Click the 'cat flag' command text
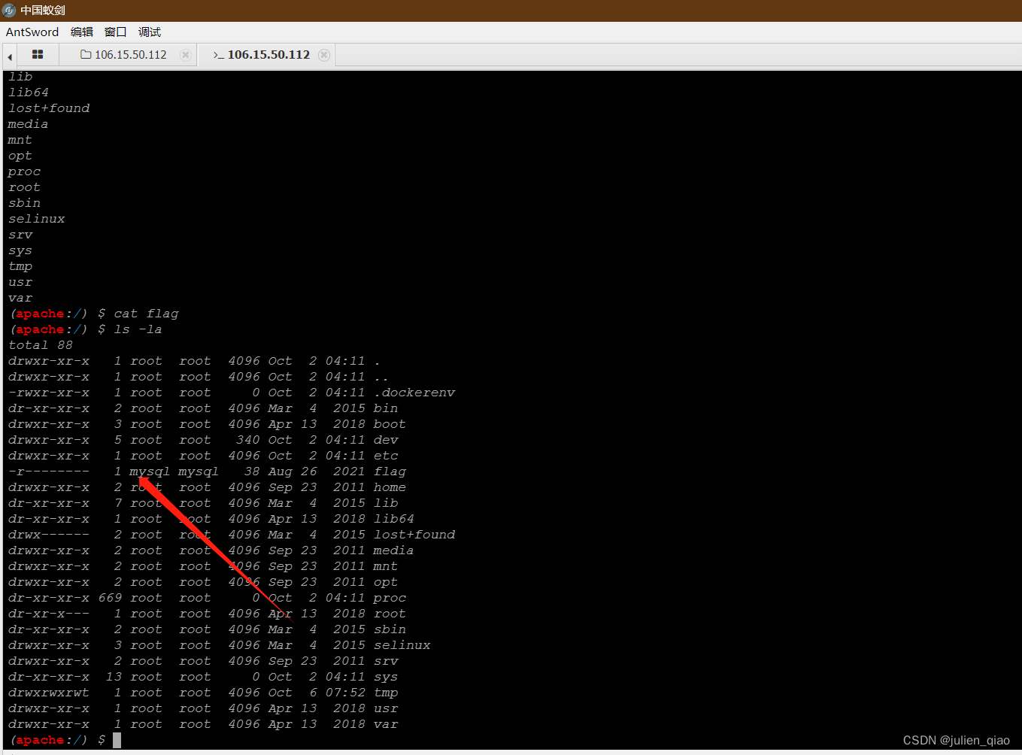Viewport: 1022px width, 755px height. pos(146,314)
